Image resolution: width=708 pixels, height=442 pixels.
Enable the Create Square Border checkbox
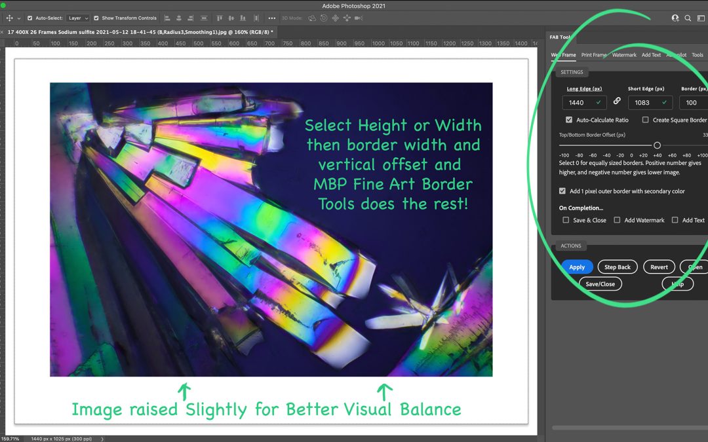(x=646, y=120)
